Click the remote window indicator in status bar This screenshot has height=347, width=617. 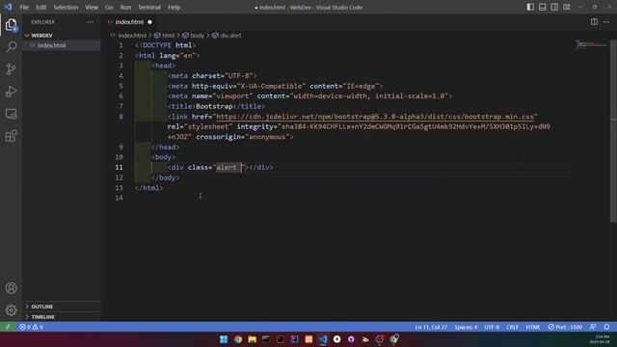8,327
